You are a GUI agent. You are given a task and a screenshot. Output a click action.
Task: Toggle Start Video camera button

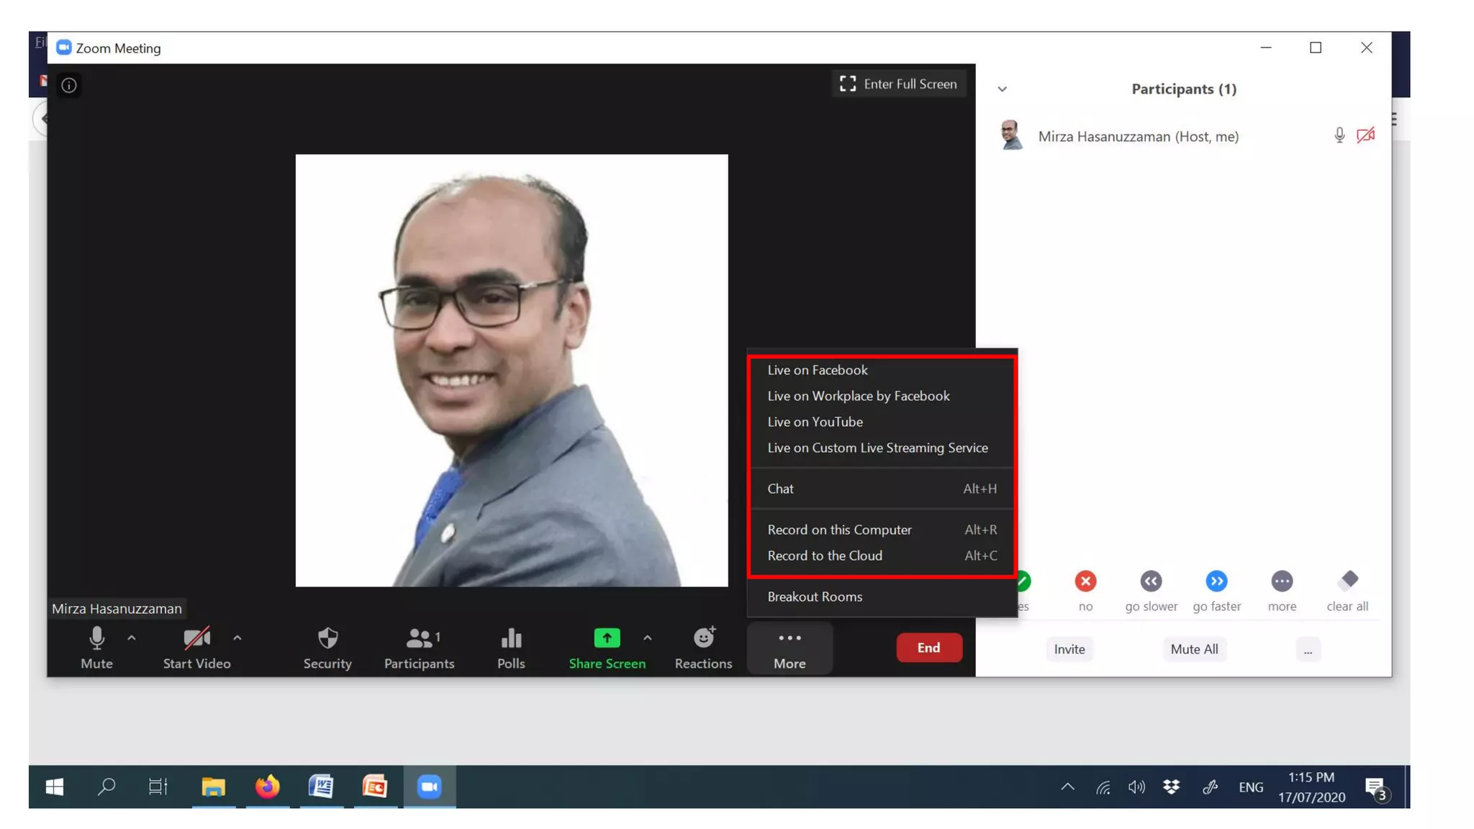[x=196, y=638]
